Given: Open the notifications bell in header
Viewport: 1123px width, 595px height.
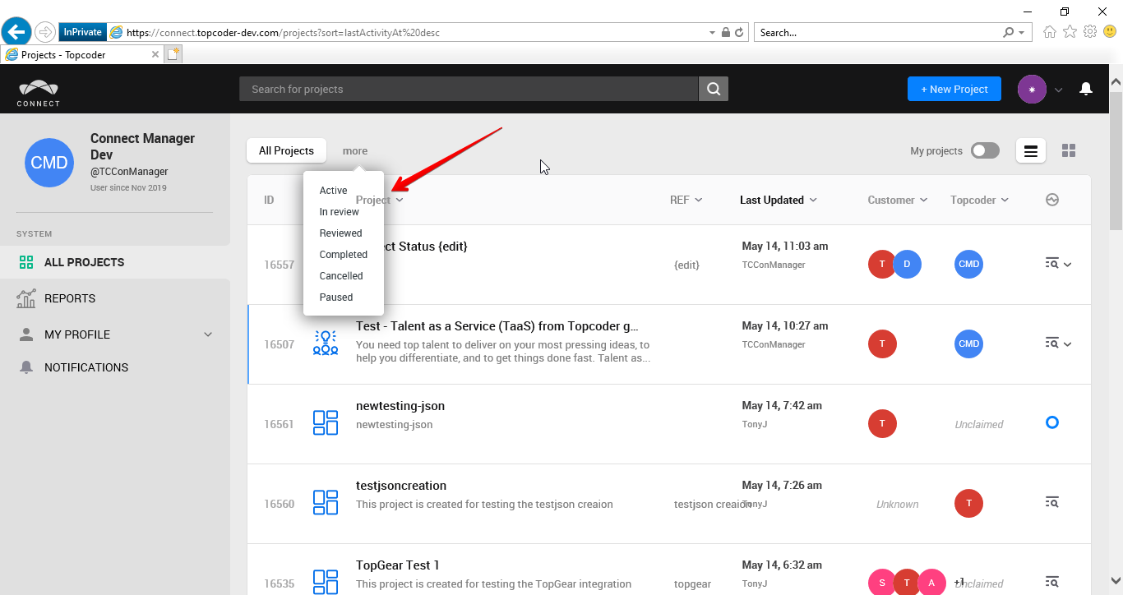Looking at the screenshot, I should point(1086,89).
